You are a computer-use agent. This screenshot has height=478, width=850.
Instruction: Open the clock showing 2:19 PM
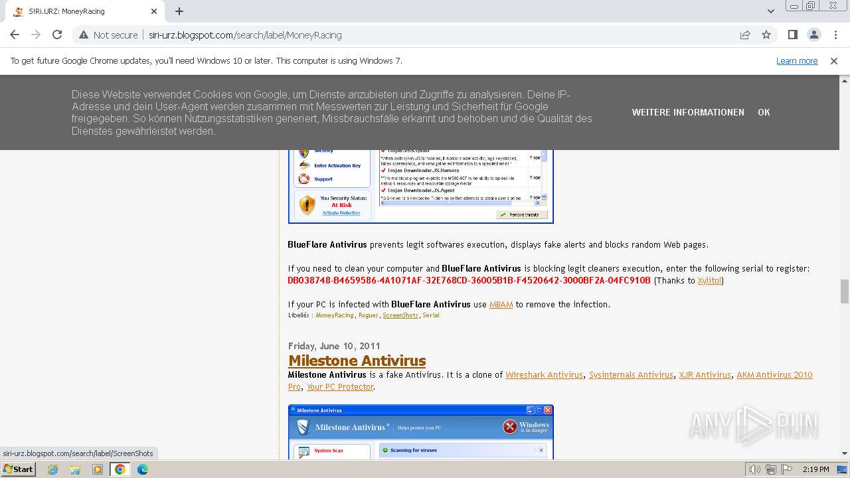pos(815,469)
